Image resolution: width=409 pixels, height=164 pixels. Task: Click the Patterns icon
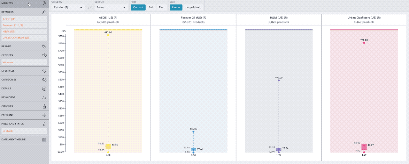pos(44,115)
